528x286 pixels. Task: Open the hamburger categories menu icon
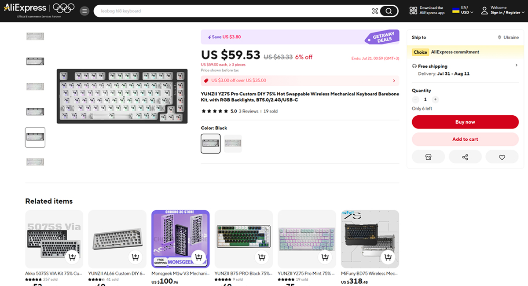(84, 11)
